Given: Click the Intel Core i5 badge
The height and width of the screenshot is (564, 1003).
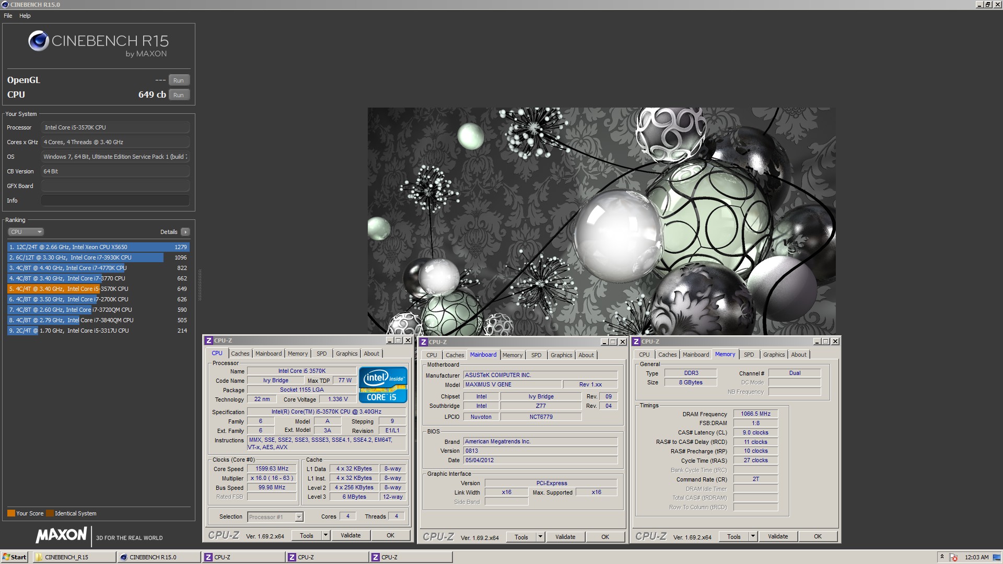Looking at the screenshot, I should click(x=383, y=385).
